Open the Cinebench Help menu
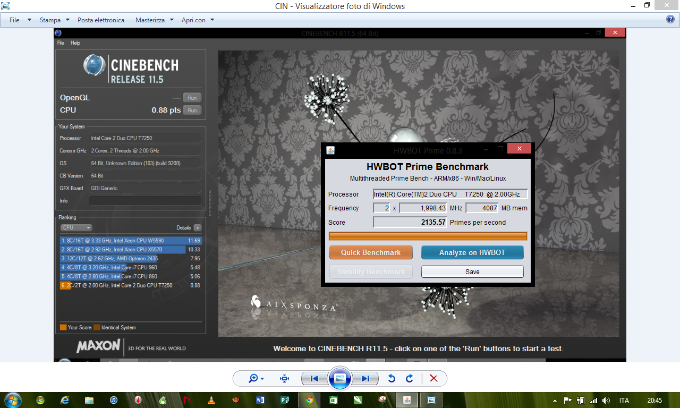680x408 pixels. (75, 43)
